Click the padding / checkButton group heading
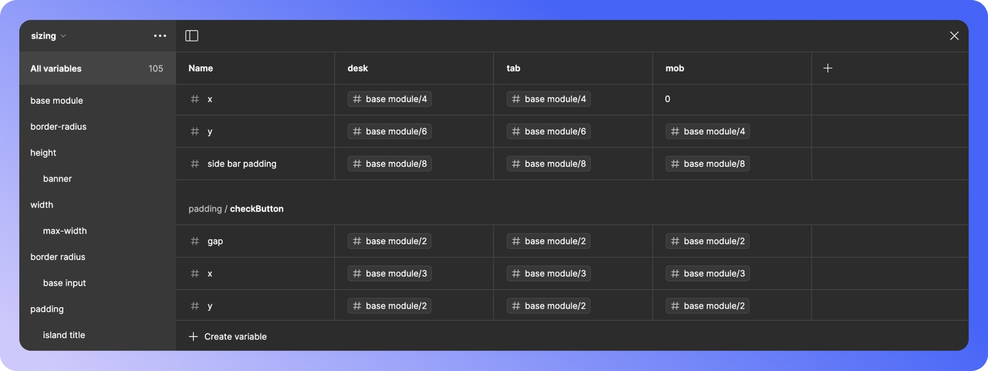 (x=236, y=209)
